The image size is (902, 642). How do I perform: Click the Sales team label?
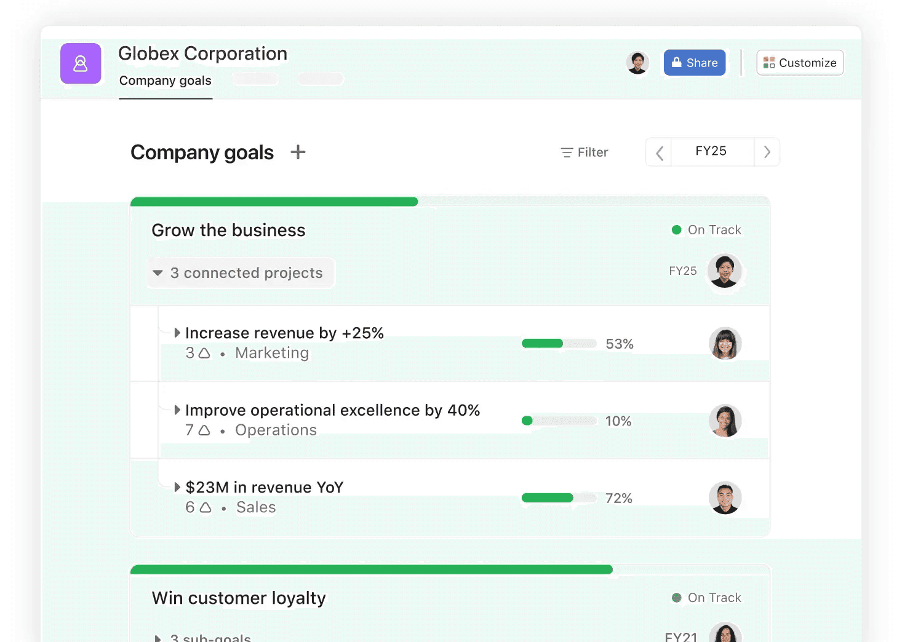pyautogui.click(x=256, y=507)
